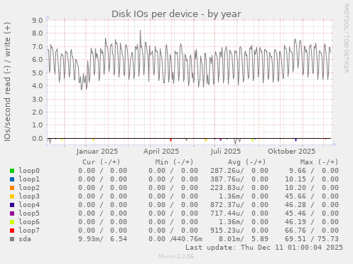This screenshot has height=264, width=353.
Task: Select the loop7 legend label
Action: (29, 231)
